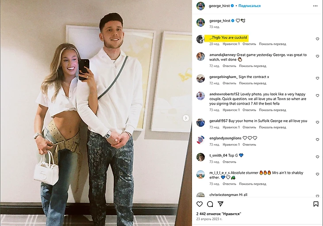View likes count 2 442 отметок
Image resolution: width=323 pixels, height=226 pixels.
point(219,214)
